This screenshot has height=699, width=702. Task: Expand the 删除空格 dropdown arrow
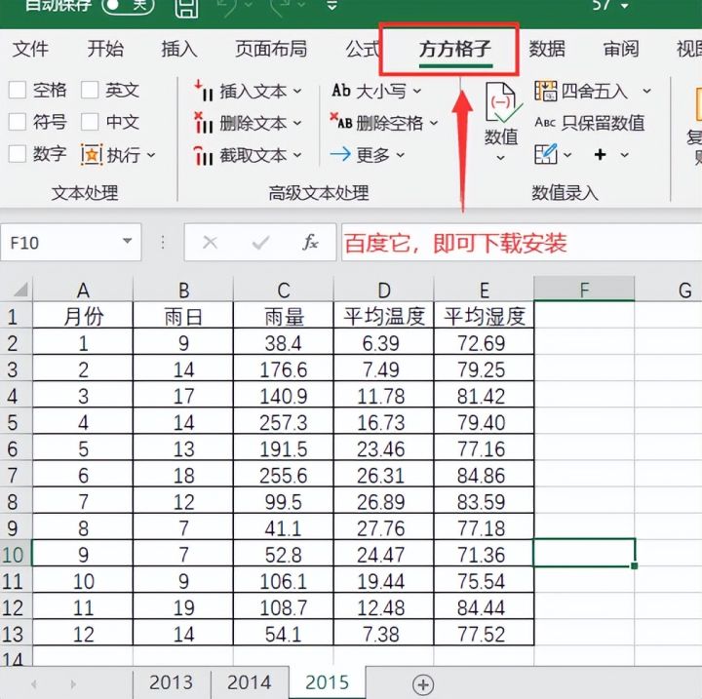[434, 123]
